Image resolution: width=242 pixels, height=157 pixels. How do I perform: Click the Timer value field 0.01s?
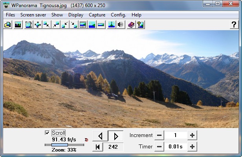[x=176, y=147]
